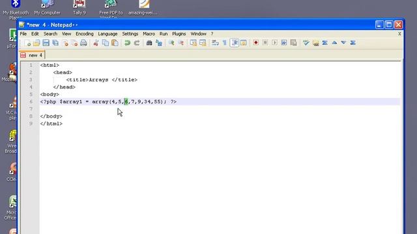Click the New file toolbar icon
Screen dimensions: 417x234
(27, 43)
